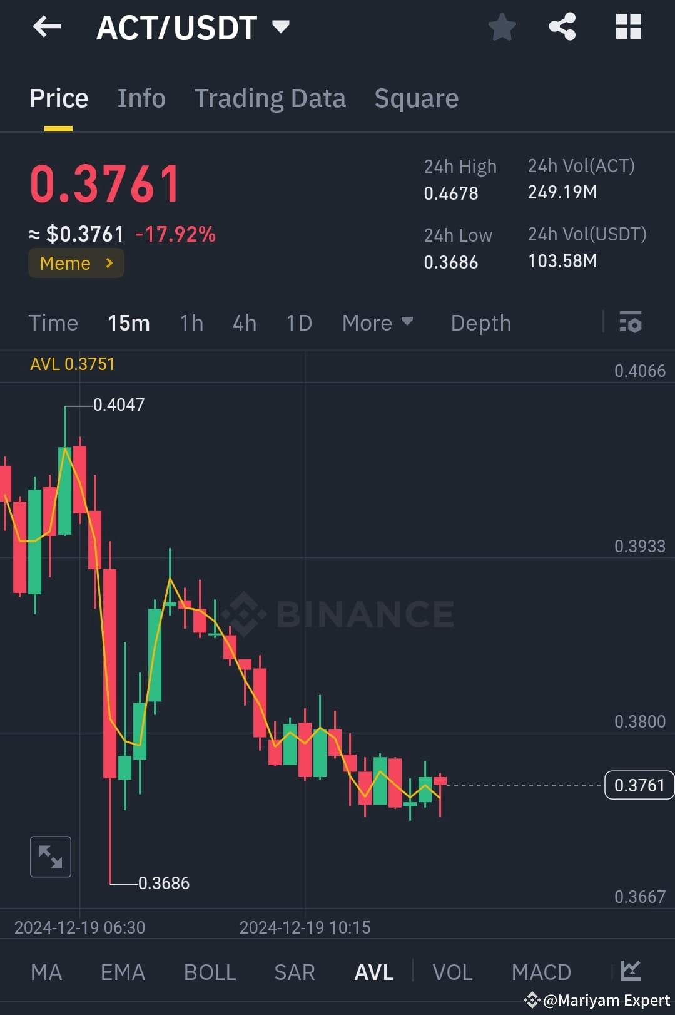
Task: Expand the More timeframe dropdown
Action: click(x=378, y=322)
